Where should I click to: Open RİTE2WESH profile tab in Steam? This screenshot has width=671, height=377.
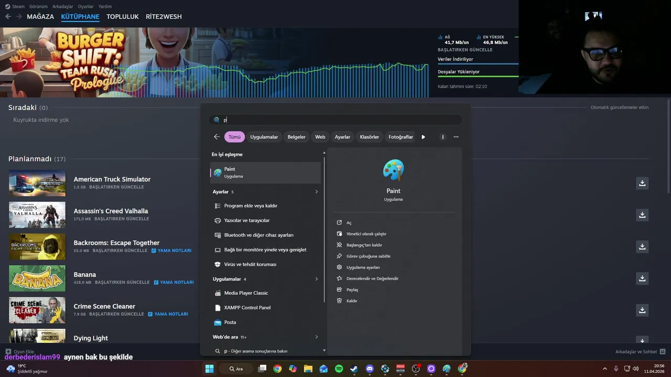coord(164,17)
